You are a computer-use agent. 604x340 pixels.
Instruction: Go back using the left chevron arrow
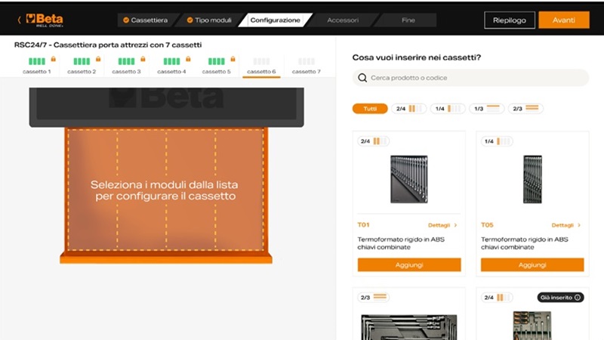(x=19, y=20)
